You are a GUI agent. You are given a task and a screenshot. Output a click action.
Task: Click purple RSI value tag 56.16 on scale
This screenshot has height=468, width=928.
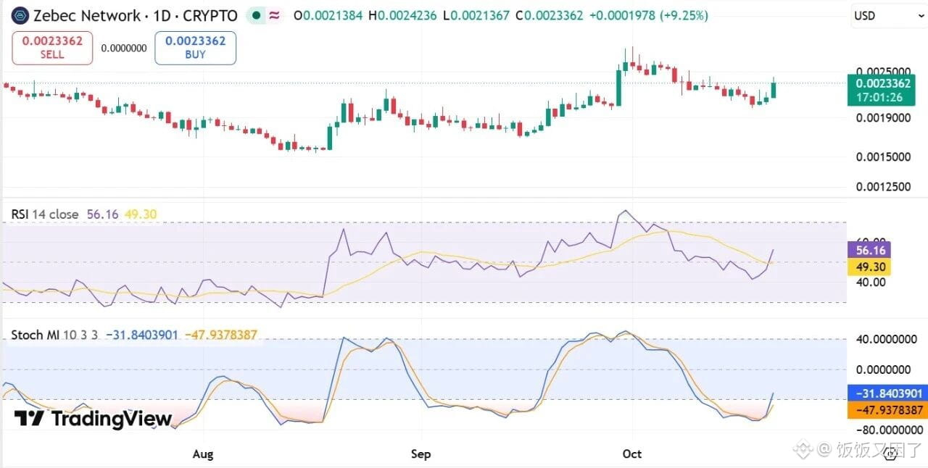871,250
